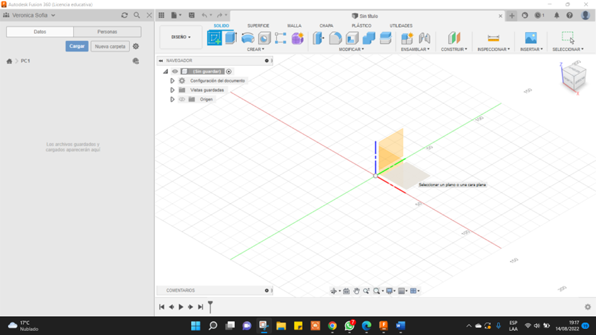Select the Measure tool
The width and height of the screenshot is (596, 335).
[x=493, y=38]
